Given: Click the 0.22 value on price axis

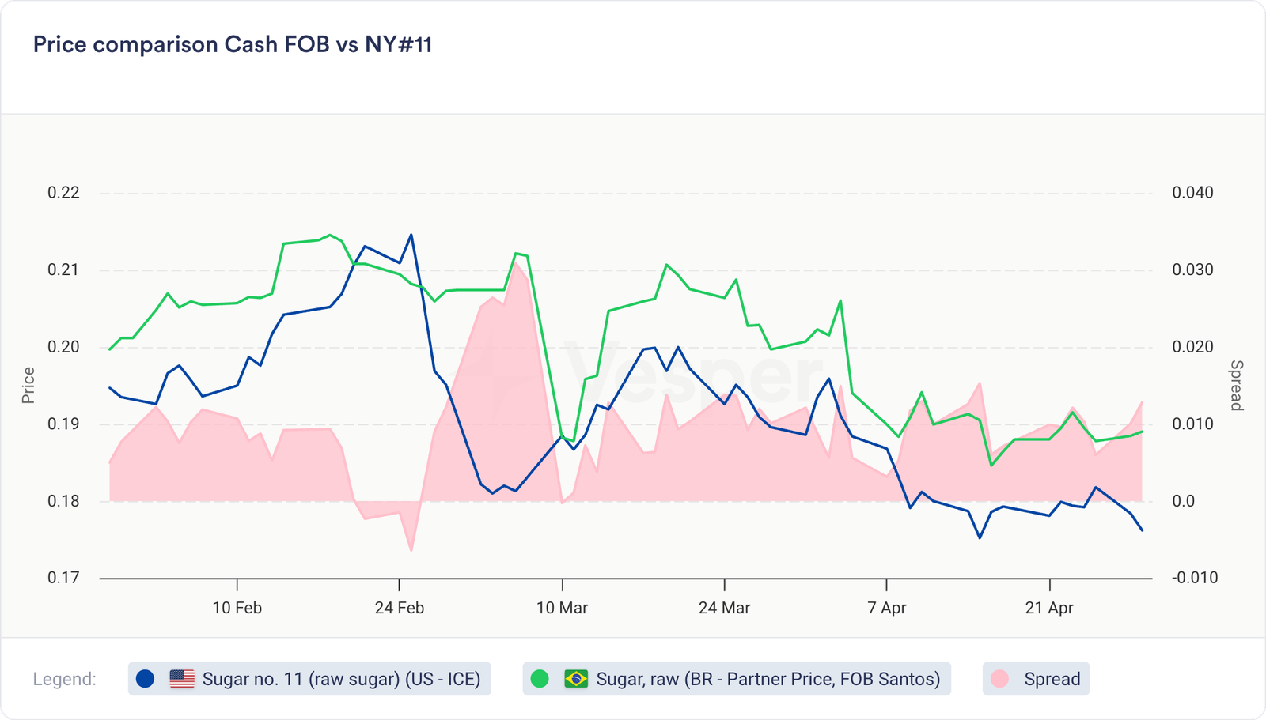Looking at the screenshot, I should (x=63, y=193).
